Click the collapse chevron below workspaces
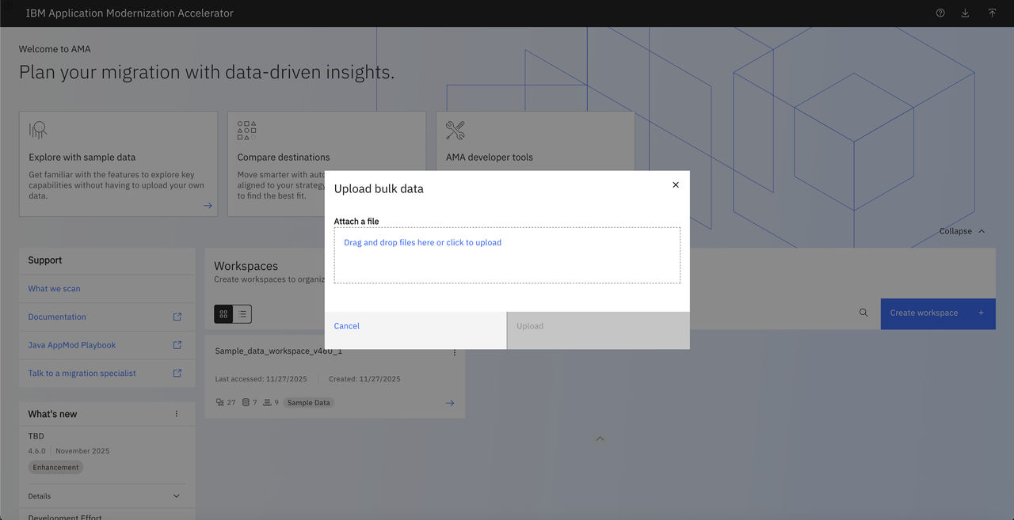The height and width of the screenshot is (520, 1014). [x=600, y=438]
